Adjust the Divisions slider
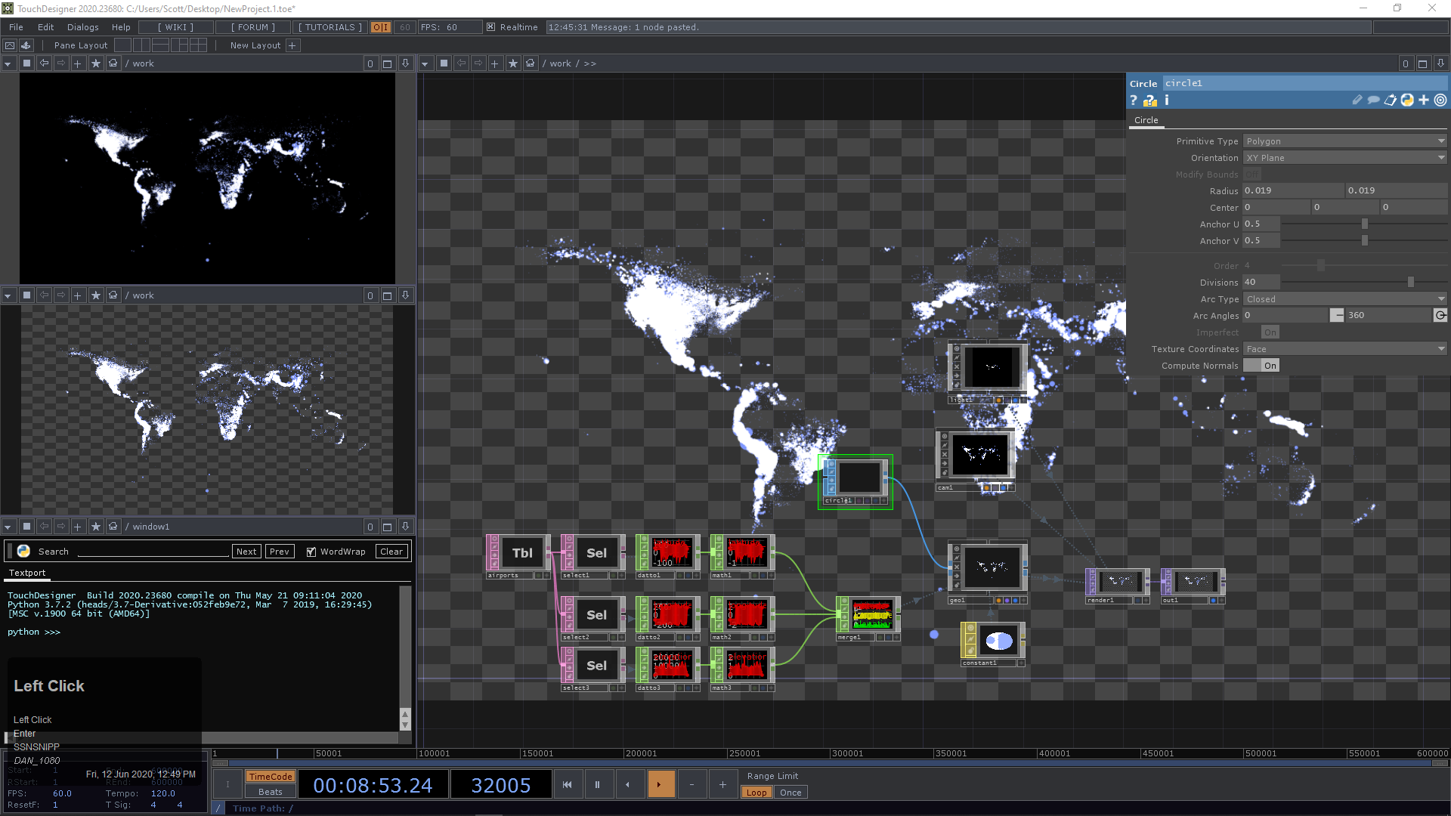The image size is (1451, 816). pos(1410,283)
